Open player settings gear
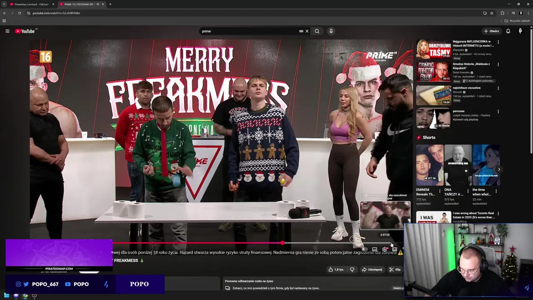 pos(384,250)
